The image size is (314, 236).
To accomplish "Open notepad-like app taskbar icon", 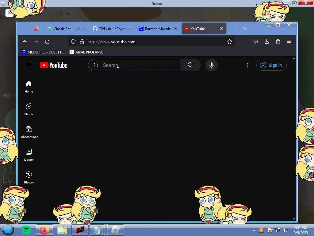I will [x=97, y=230].
